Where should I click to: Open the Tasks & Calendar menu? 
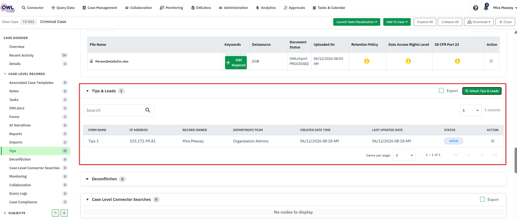pyautogui.click(x=329, y=8)
